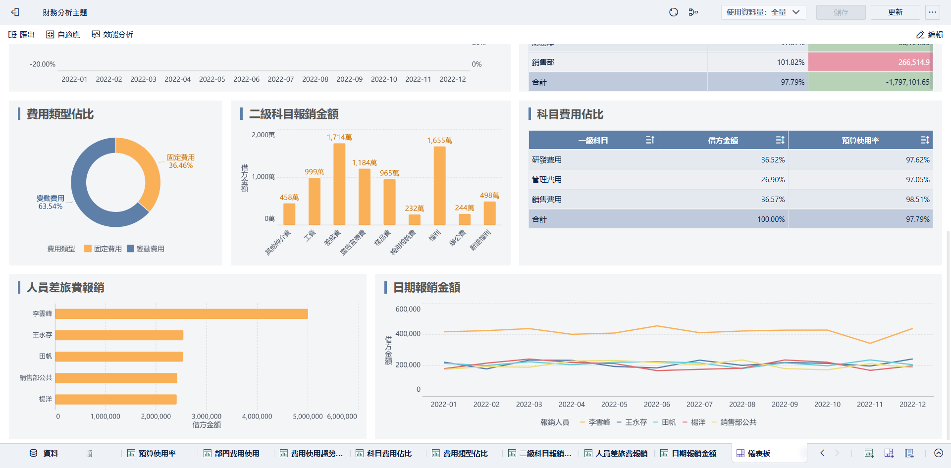Click the -1,797,101.65 total cell
The width and height of the screenshot is (951, 468).
(870, 82)
